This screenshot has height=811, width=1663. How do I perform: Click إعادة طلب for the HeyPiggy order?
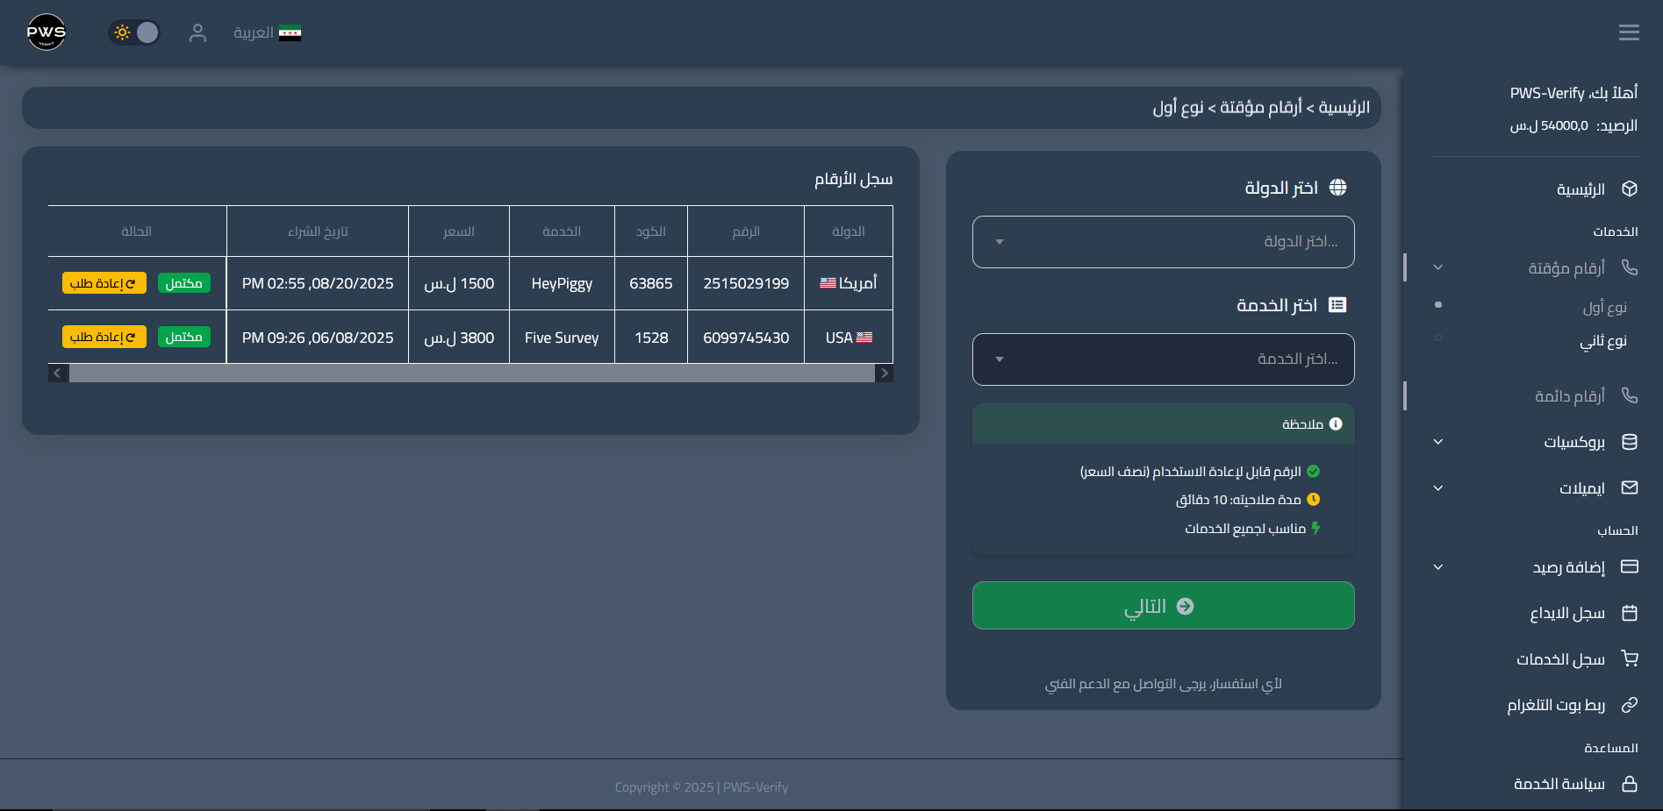coord(104,282)
